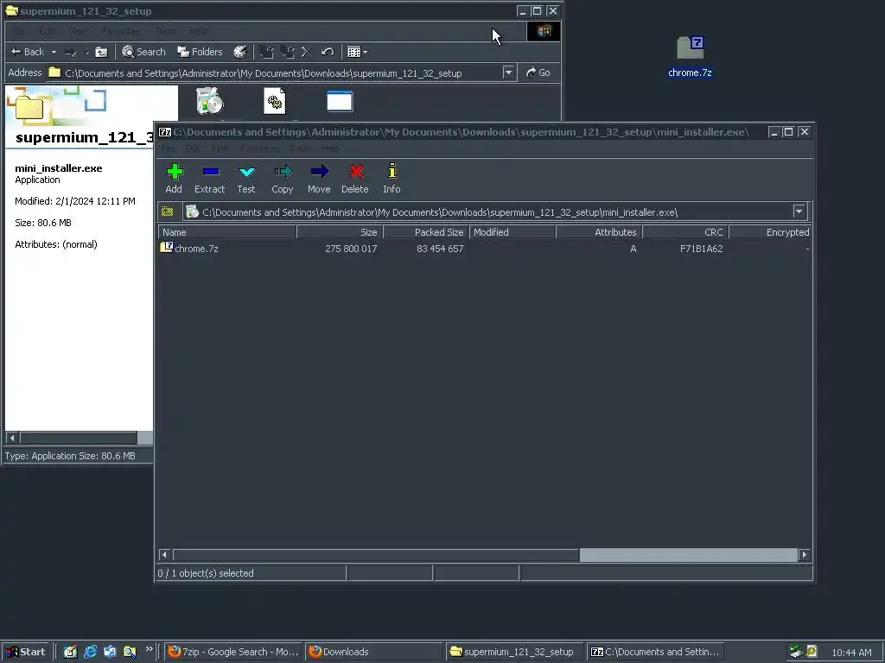This screenshot has height=663, width=885.
Task: Click the up-one-level folder icon in 7-Zip
Action: (168, 212)
